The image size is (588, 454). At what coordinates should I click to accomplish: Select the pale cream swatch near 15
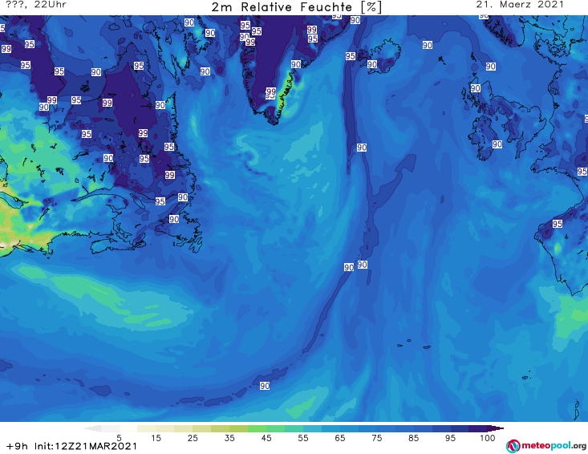click(147, 428)
